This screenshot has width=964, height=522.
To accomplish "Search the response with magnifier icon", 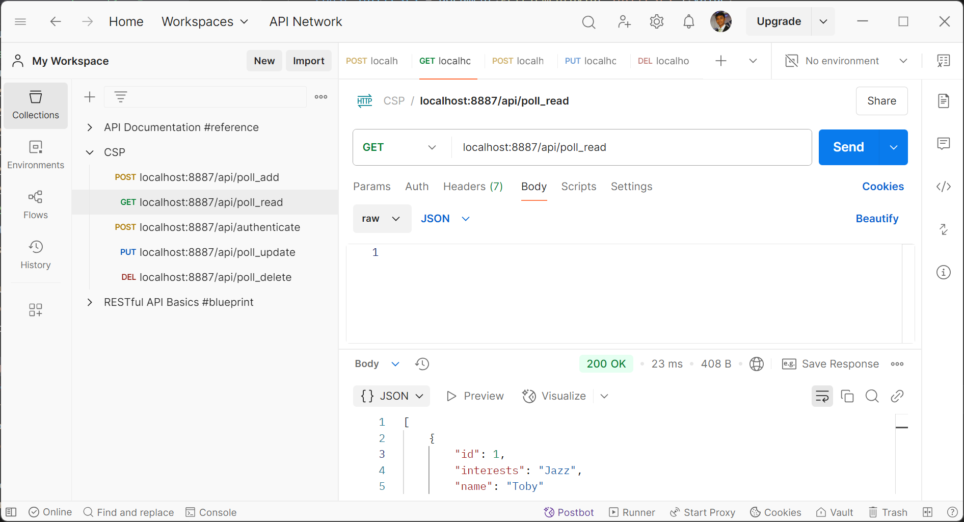I will [x=872, y=396].
